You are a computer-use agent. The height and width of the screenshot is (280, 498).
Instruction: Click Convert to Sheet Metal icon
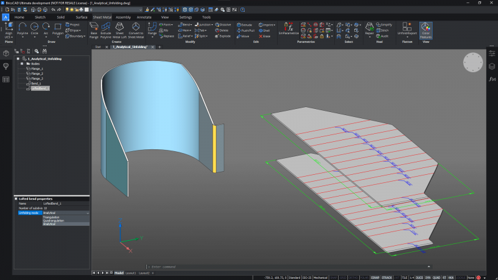pos(136,29)
